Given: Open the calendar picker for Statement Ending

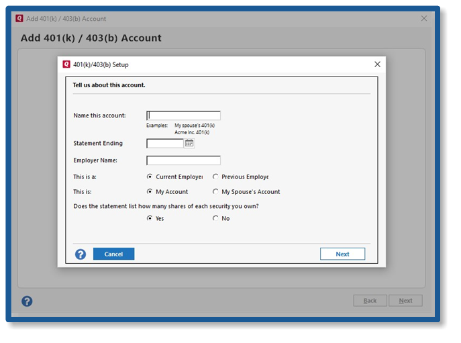Looking at the screenshot, I should pyautogui.click(x=189, y=143).
